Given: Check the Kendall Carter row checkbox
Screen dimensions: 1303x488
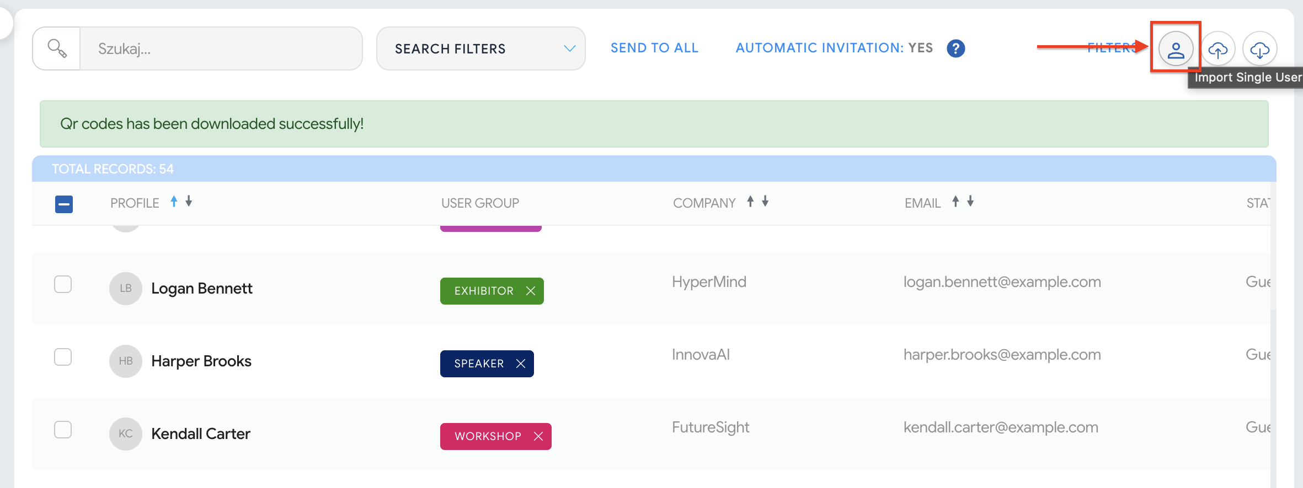Looking at the screenshot, I should tap(63, 430).
